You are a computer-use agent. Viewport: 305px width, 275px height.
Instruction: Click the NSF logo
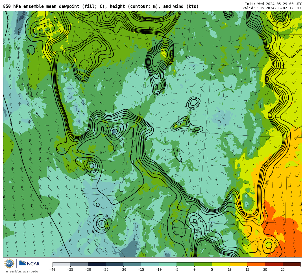tap(9, 263)
